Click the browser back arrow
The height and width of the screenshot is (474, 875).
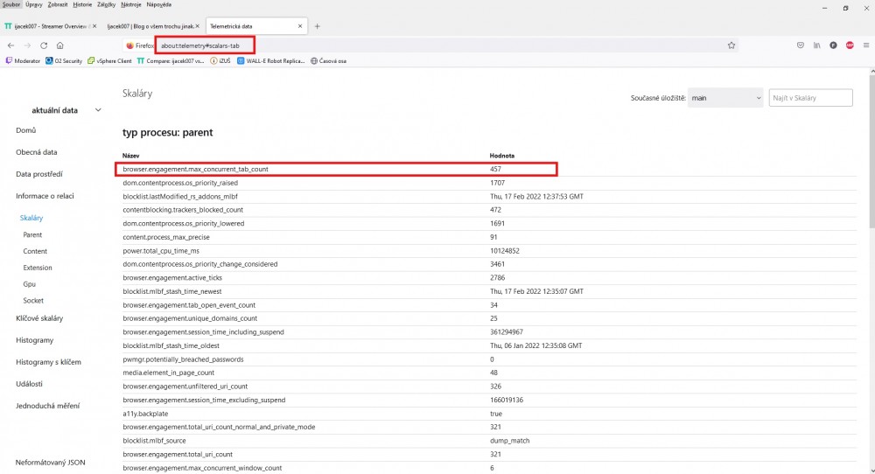(10, 45)
